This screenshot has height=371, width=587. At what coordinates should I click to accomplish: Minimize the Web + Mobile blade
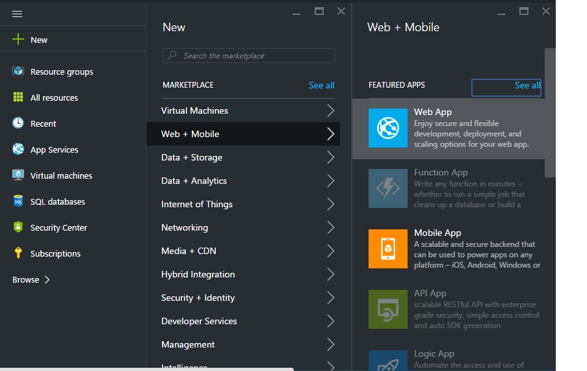click(x=501, y=14)
